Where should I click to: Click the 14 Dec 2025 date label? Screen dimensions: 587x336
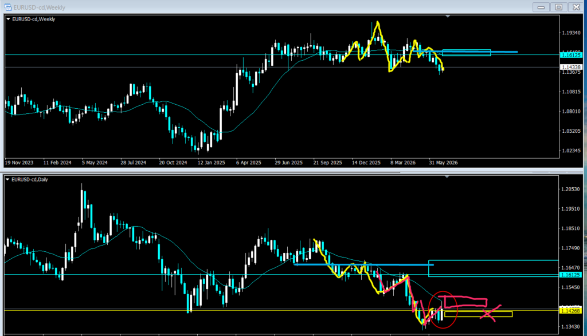[x=366, y=163]
